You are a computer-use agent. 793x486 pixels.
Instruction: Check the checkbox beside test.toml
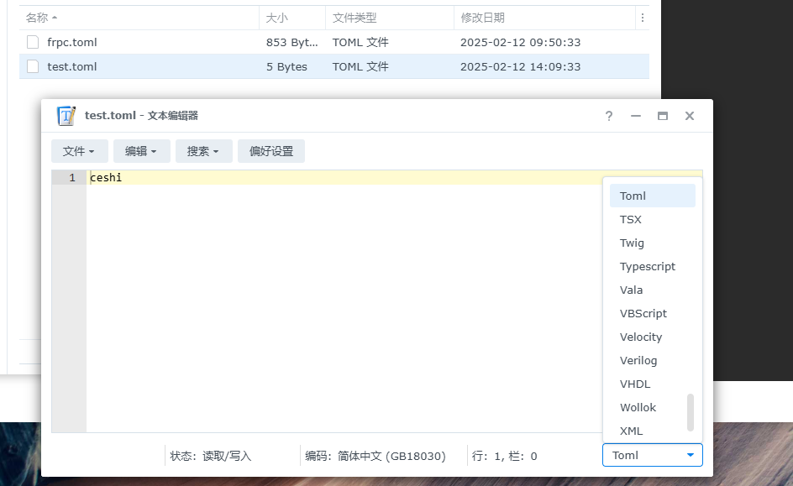31,66
